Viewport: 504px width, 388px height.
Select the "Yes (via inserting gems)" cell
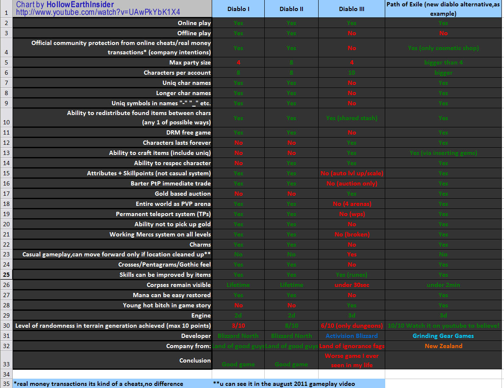pos(443,153)
